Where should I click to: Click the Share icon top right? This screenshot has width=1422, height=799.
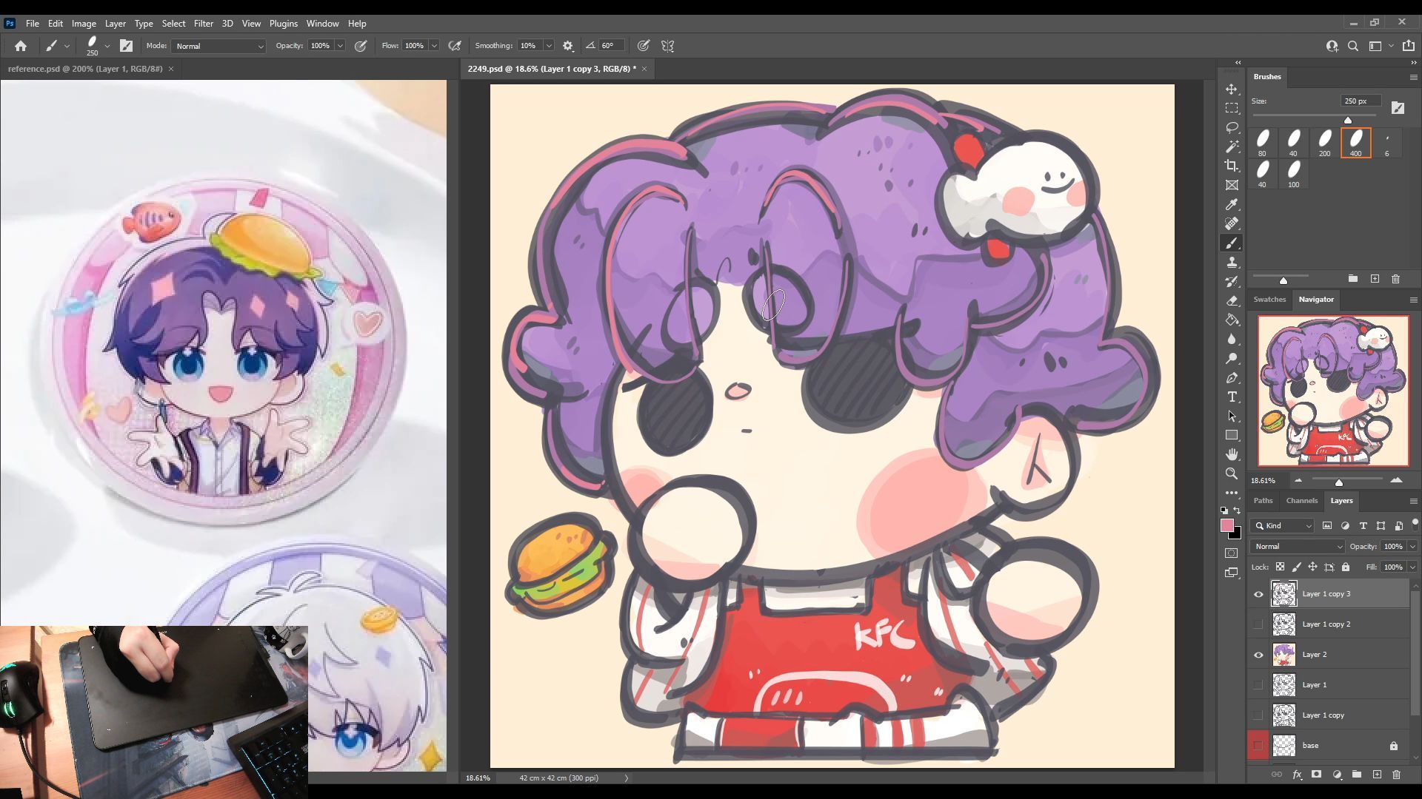(x=1408, y=46)
